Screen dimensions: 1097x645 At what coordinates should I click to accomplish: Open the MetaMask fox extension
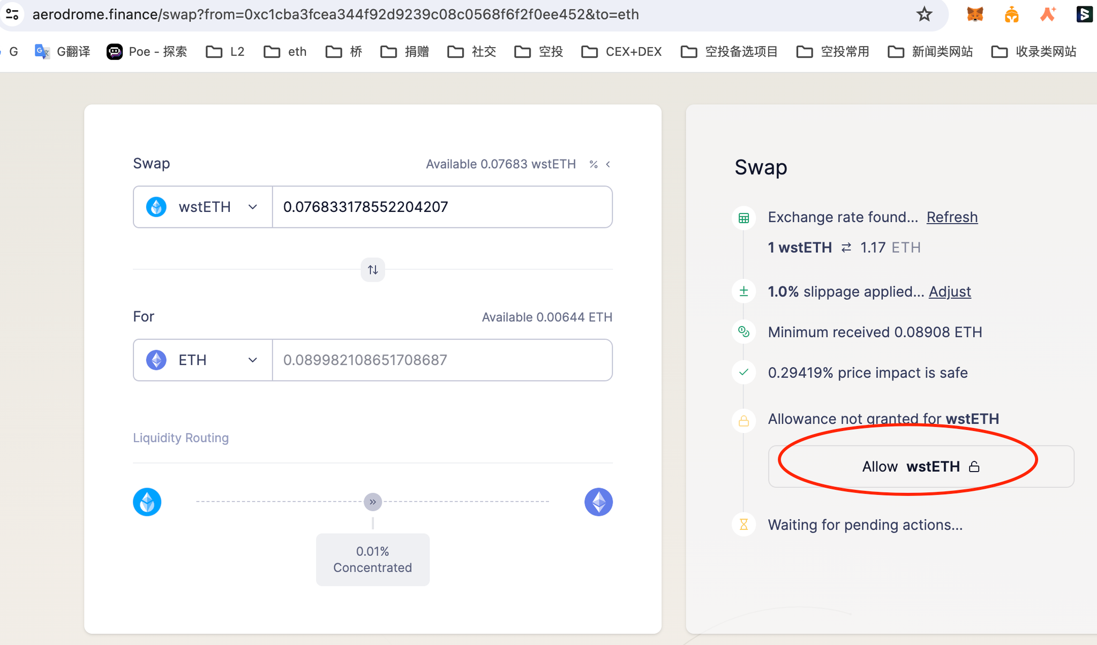click(x=975, y=14)
